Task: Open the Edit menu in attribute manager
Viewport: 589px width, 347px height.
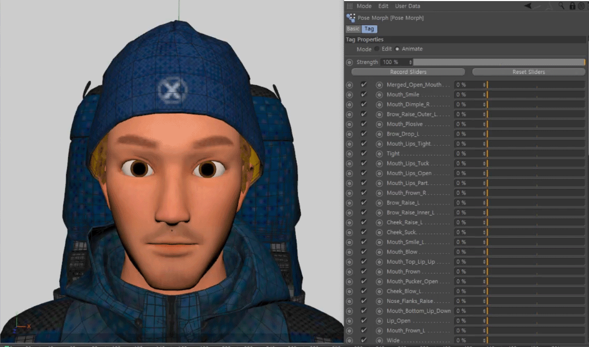Action: [383, 6]
